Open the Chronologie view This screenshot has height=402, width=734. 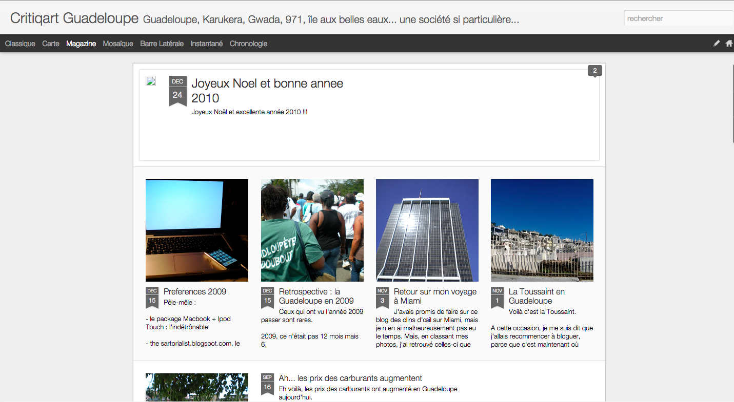[248, 44]
